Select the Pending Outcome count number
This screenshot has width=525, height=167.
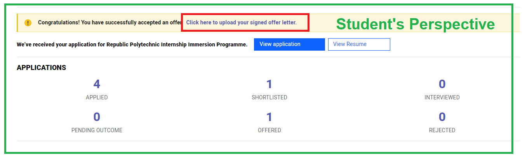pos(97,117)
